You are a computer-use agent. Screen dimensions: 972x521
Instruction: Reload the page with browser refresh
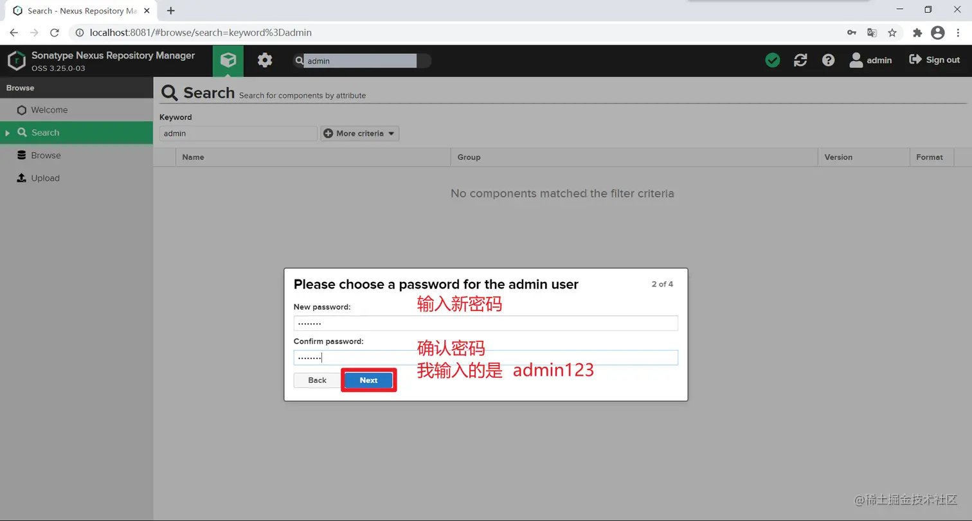(55, 33)
